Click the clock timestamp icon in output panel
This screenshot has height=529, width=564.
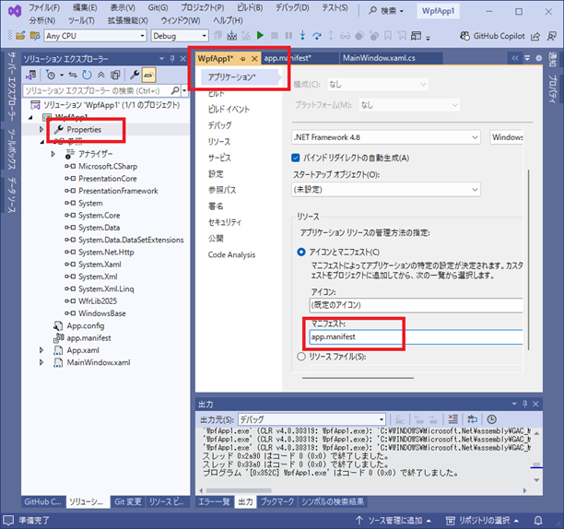pos(492,419)
